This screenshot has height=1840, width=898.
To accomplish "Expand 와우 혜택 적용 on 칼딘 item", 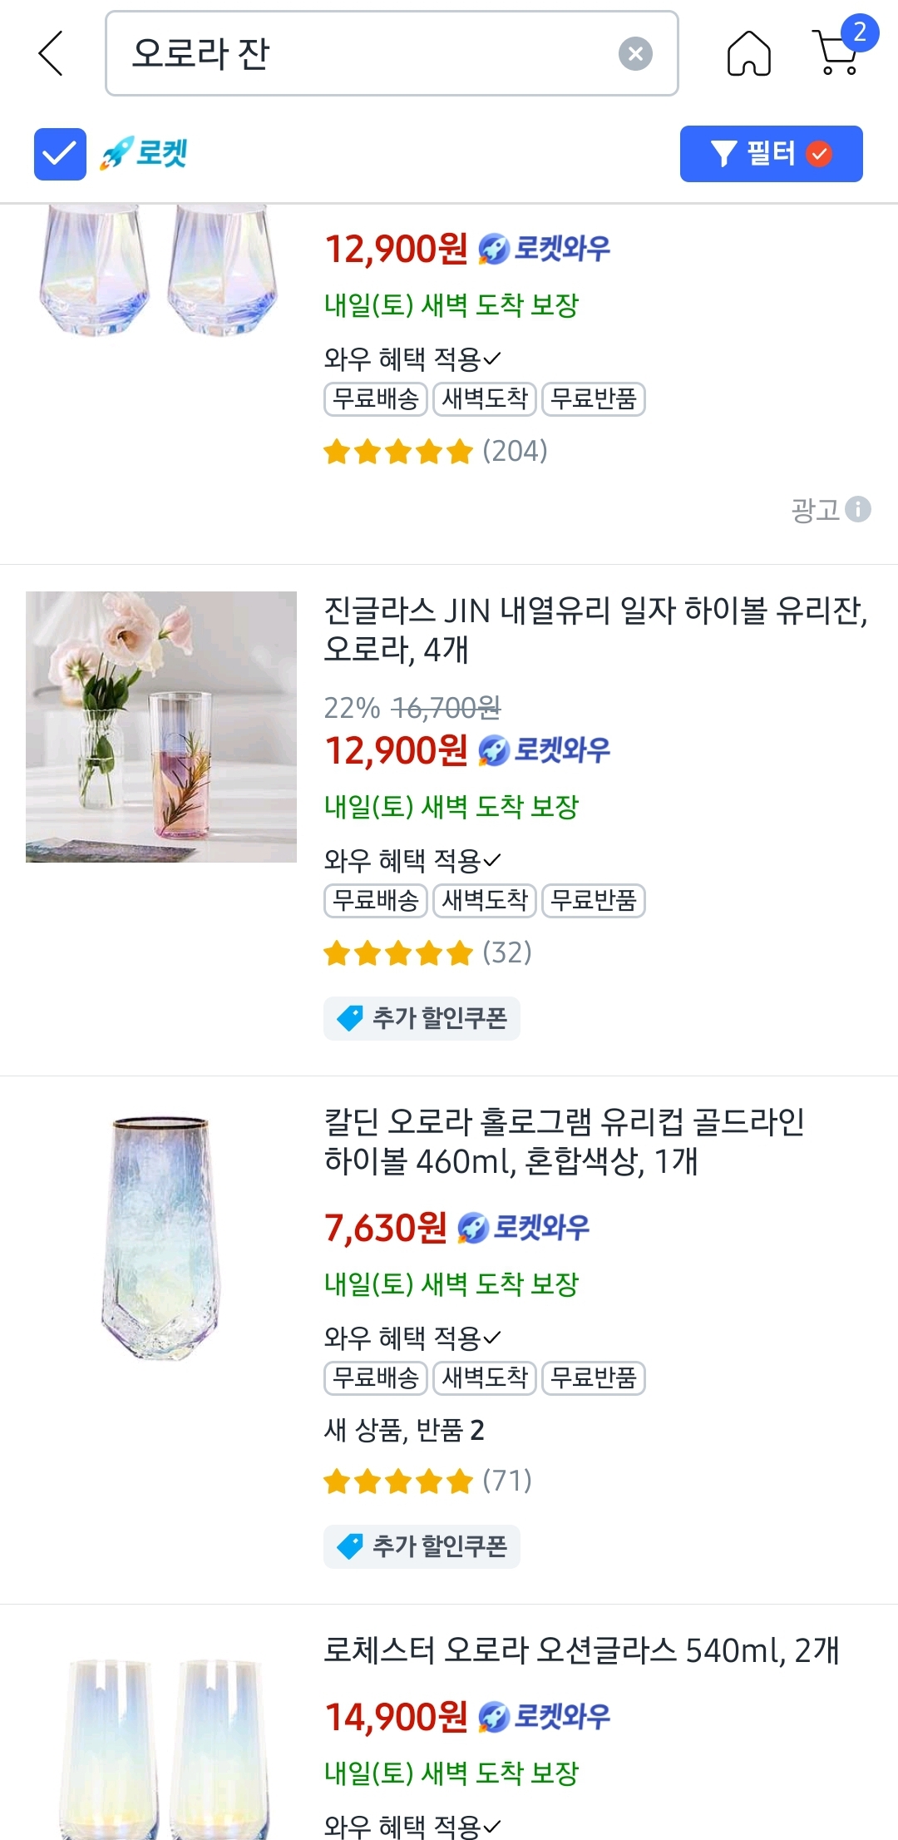I will pyautogui.click(x=412, y=1338).
